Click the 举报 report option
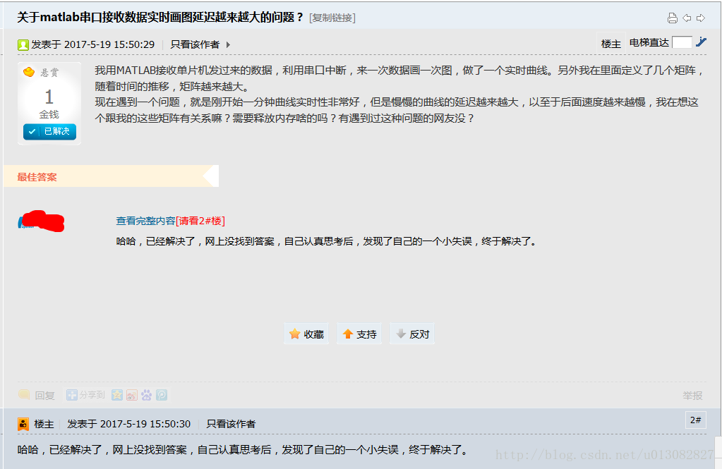The image size is (722, 469). (x=692, y=396)
